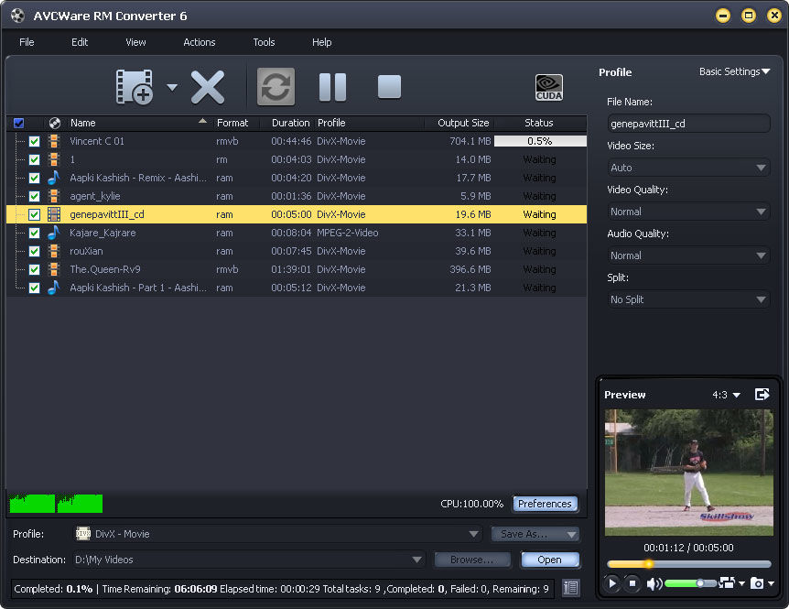
Task: Open the Help menu
Action: 321,42
